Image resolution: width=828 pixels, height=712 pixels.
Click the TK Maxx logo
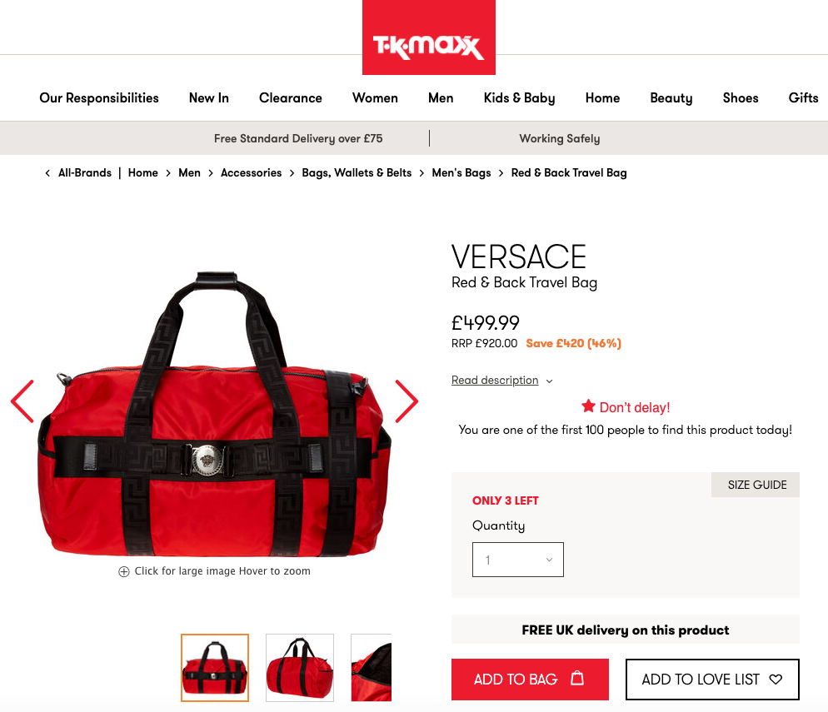pyautogui.click(x=428, y=37)
